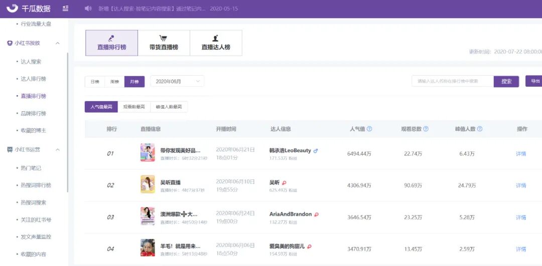The image size is (542, 266).
Task: Click the announcement speaker icon
Action: (88, 9)
